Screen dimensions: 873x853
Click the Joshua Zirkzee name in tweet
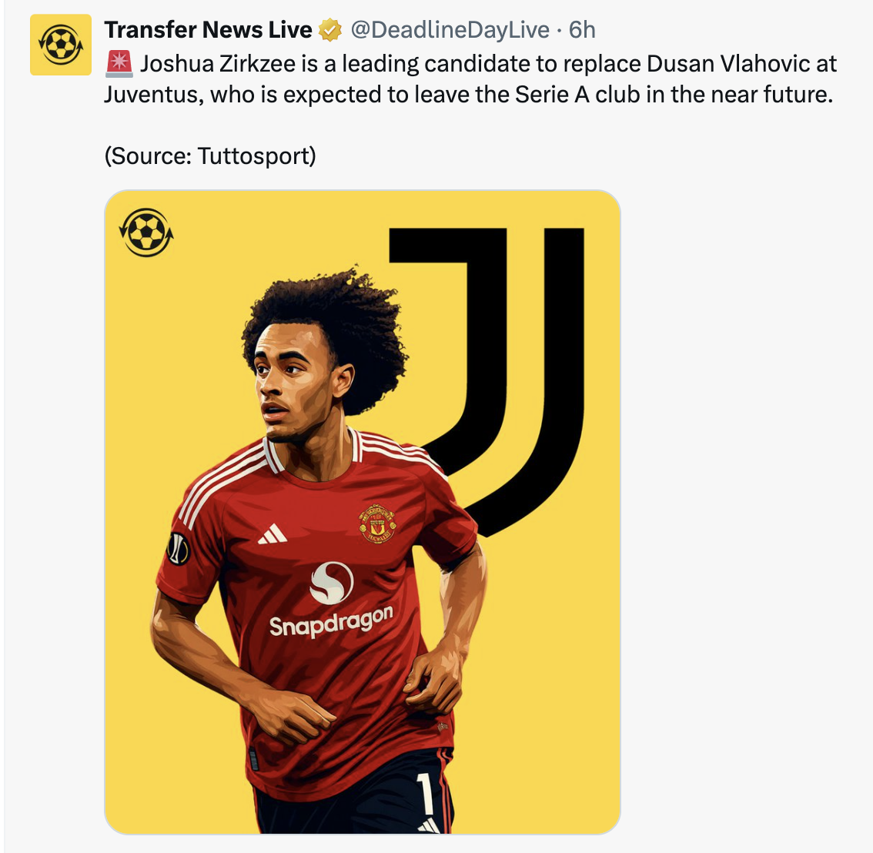tap(218, 64)
